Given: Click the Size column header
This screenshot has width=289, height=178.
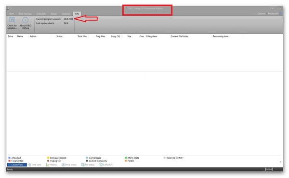Looking at the screenshot, I should click(129, 36).
